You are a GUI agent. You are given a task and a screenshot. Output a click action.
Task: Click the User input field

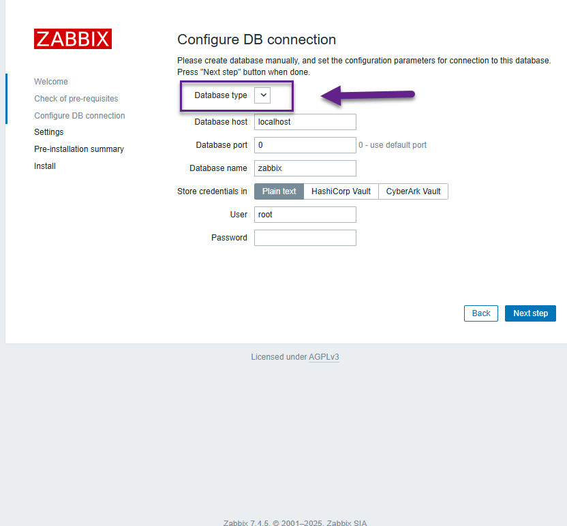point(305,215)
